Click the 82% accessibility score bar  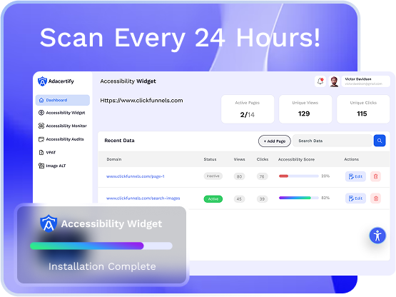click(x=298, y=198)
